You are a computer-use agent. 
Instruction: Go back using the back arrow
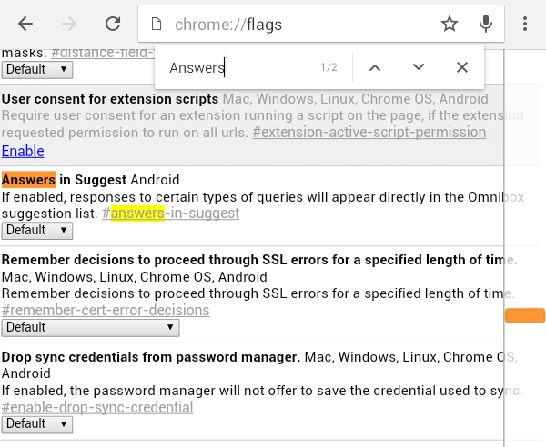coord(25,25)
